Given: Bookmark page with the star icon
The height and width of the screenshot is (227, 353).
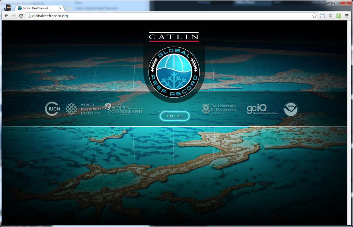Looking at the screenshot, I should click(314, 16).
